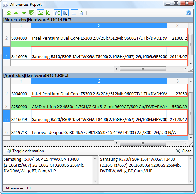
Task: Select column 1 header in April sheet
Action: point(21,81)
